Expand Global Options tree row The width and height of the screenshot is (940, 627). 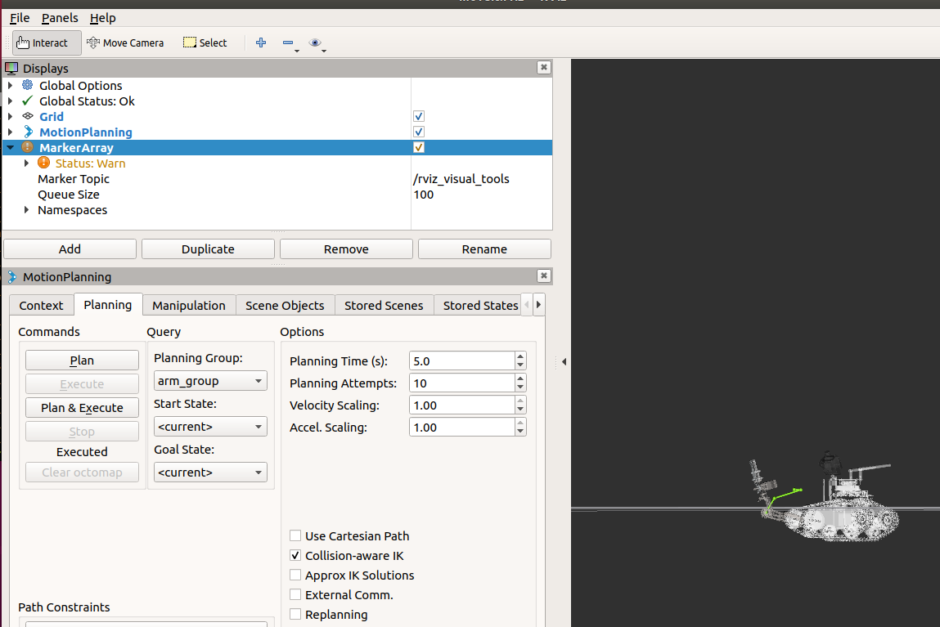pyautogui.click(x=10, y=86)
